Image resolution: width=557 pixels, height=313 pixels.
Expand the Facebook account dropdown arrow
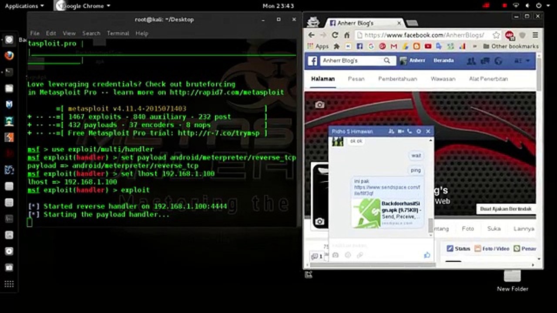coord(528,61)
